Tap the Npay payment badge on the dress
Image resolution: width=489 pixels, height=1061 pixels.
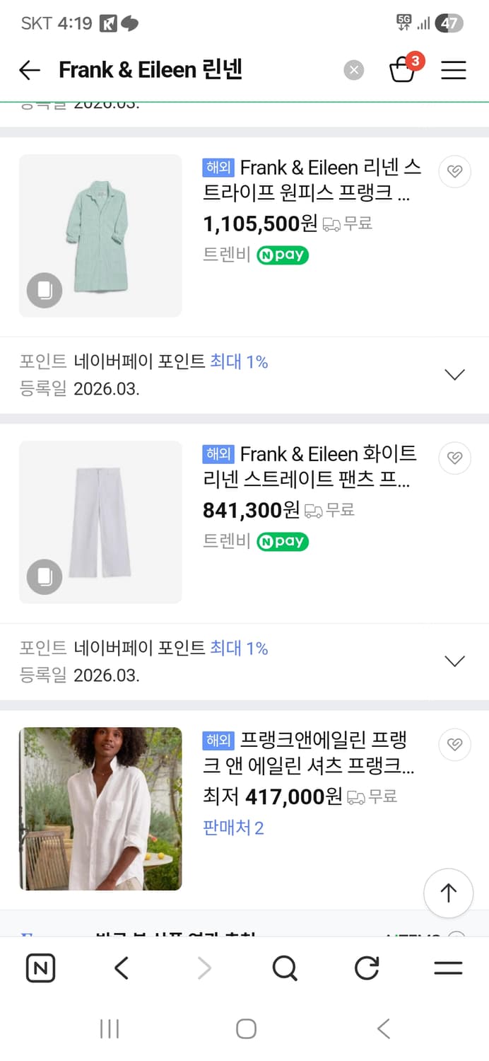[x=283, y=255]
